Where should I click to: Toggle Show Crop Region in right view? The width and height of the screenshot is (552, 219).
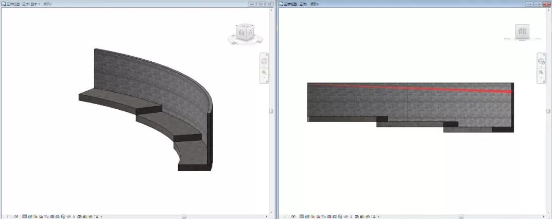tap(335, 216)
